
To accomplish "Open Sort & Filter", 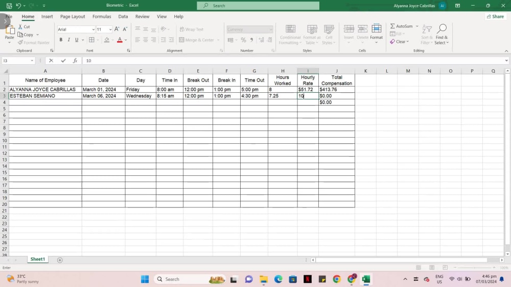I will tap(427, 35).
